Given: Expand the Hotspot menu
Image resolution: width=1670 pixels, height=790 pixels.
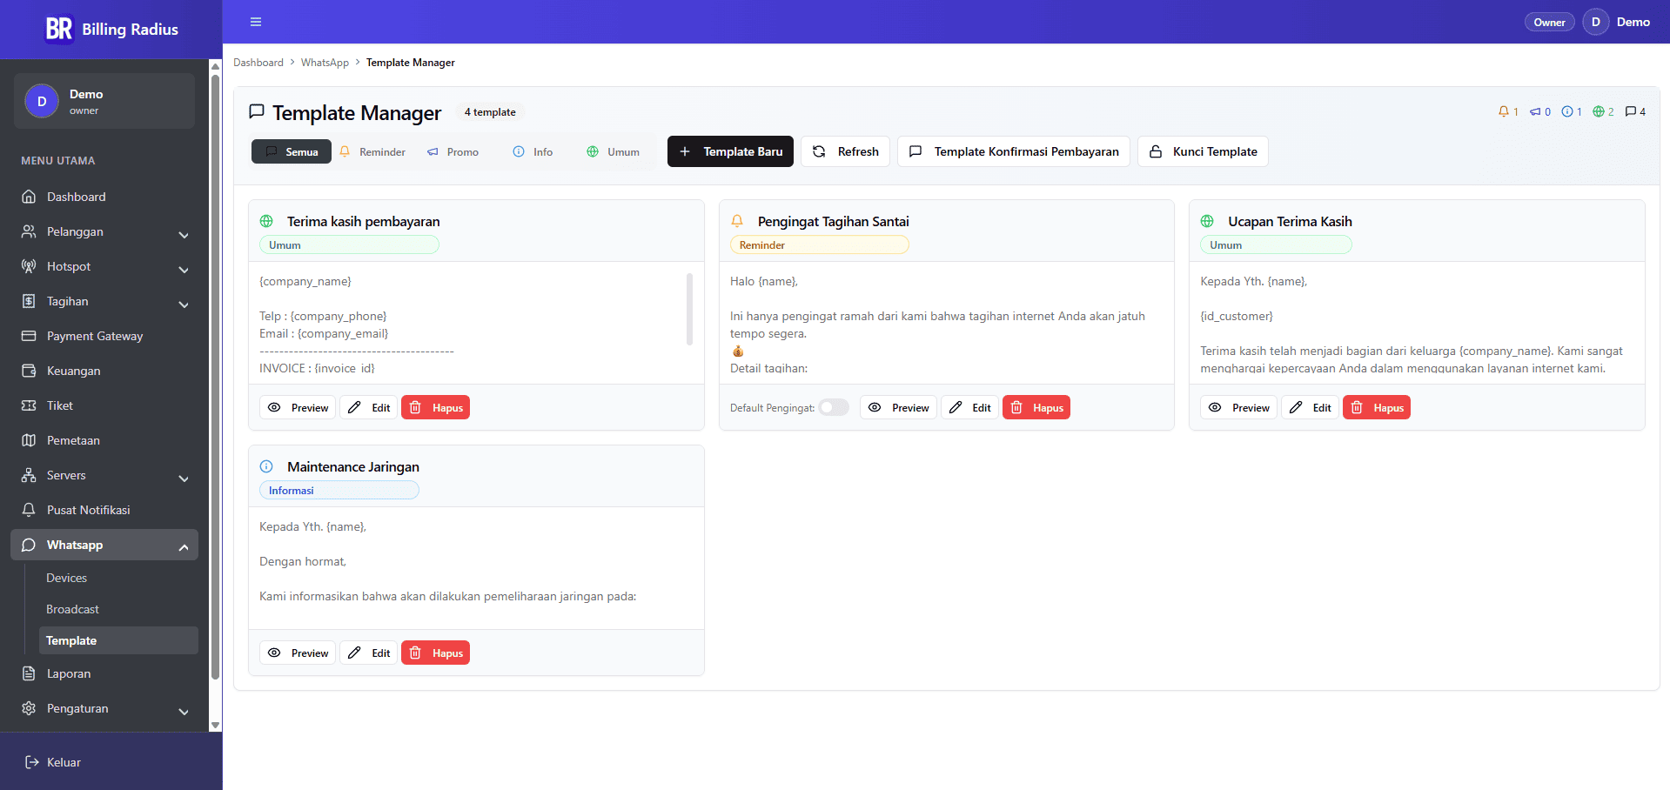Looking at the screenshot, I should tap(104, 266).
